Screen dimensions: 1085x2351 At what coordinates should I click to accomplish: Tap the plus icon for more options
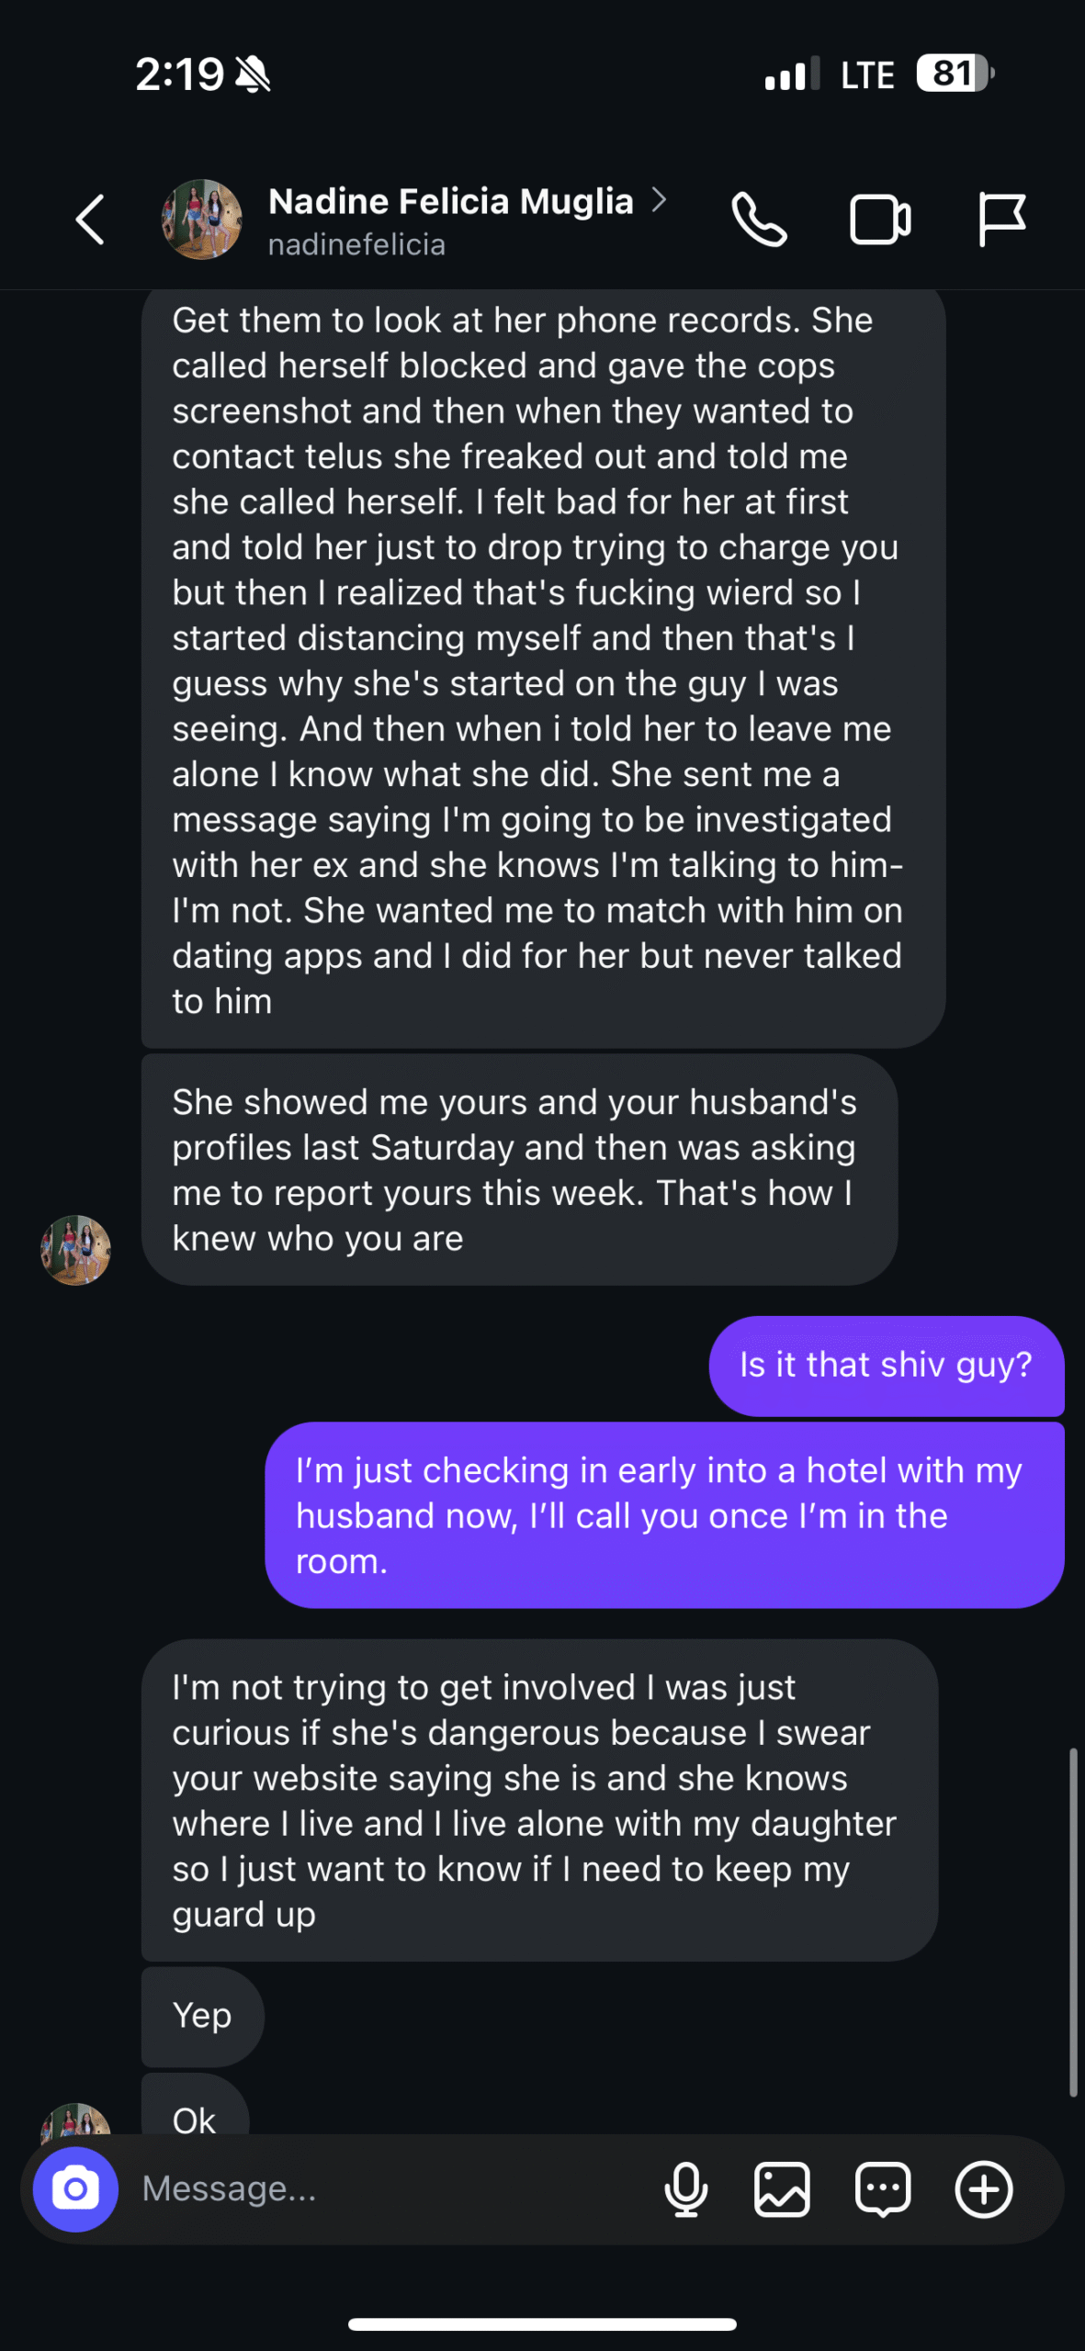coord(983,2189)
